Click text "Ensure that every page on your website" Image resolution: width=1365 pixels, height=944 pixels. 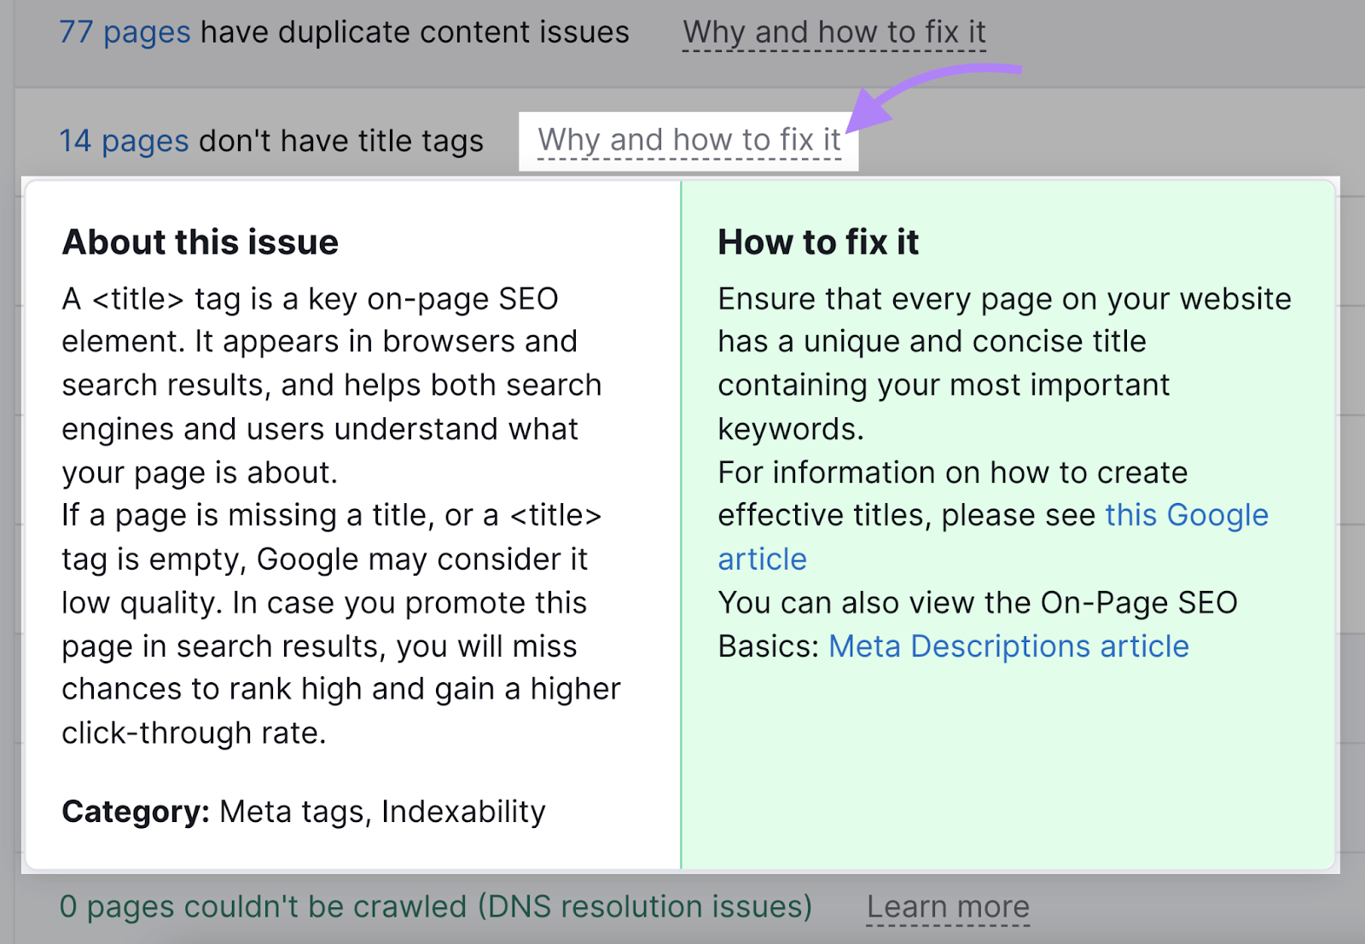1004,299
